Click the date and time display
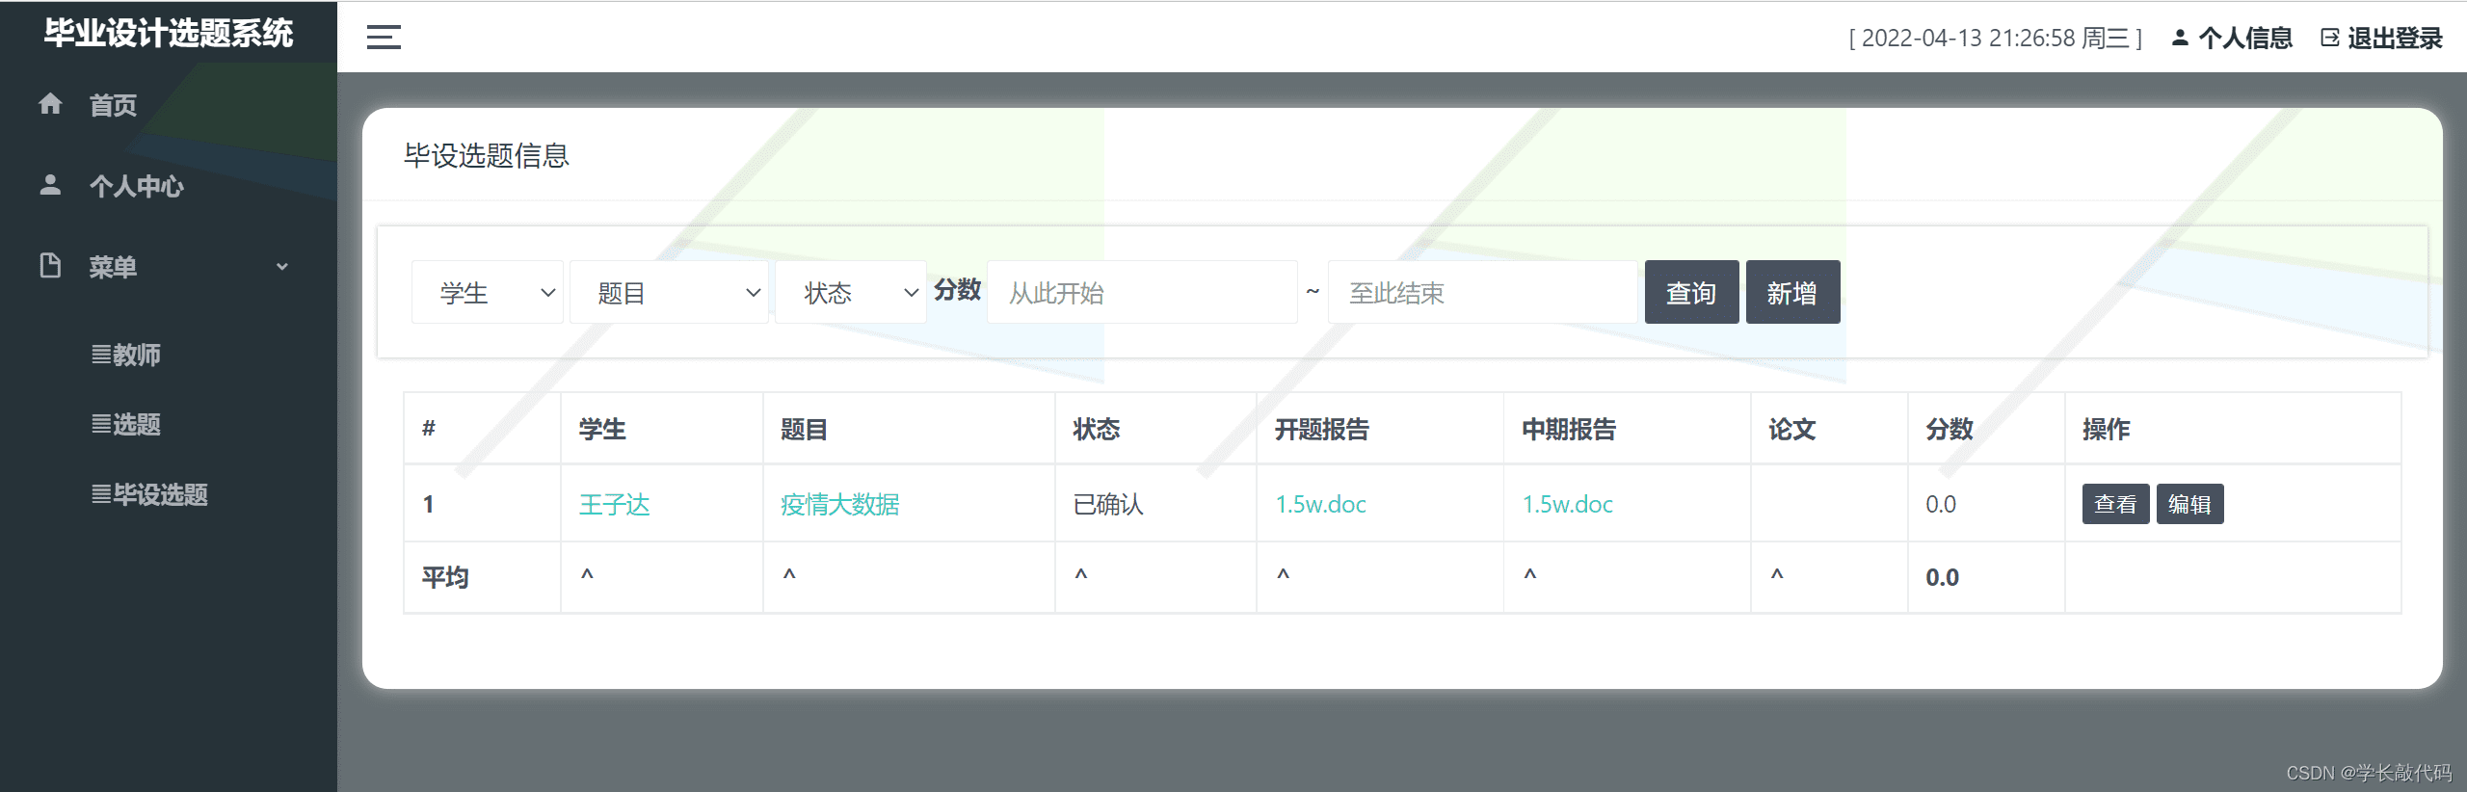 click(x=1995, y=38)
